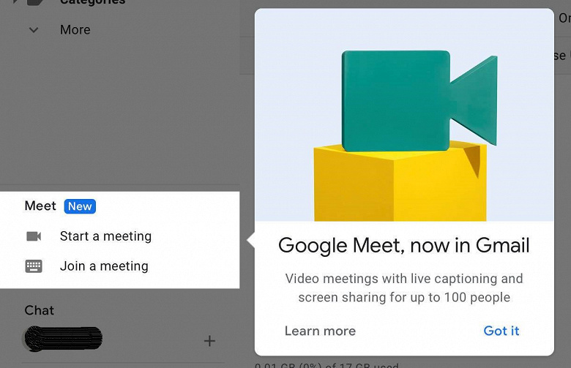Click the storage usage text at bottom
This screenshot has height=368, width=571.
coord(326,365)
